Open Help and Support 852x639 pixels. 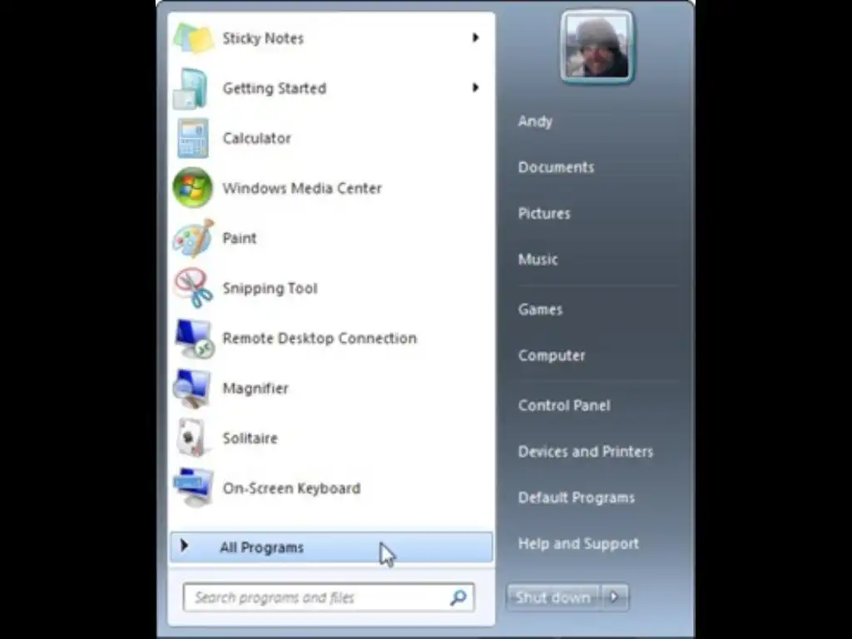578,544
